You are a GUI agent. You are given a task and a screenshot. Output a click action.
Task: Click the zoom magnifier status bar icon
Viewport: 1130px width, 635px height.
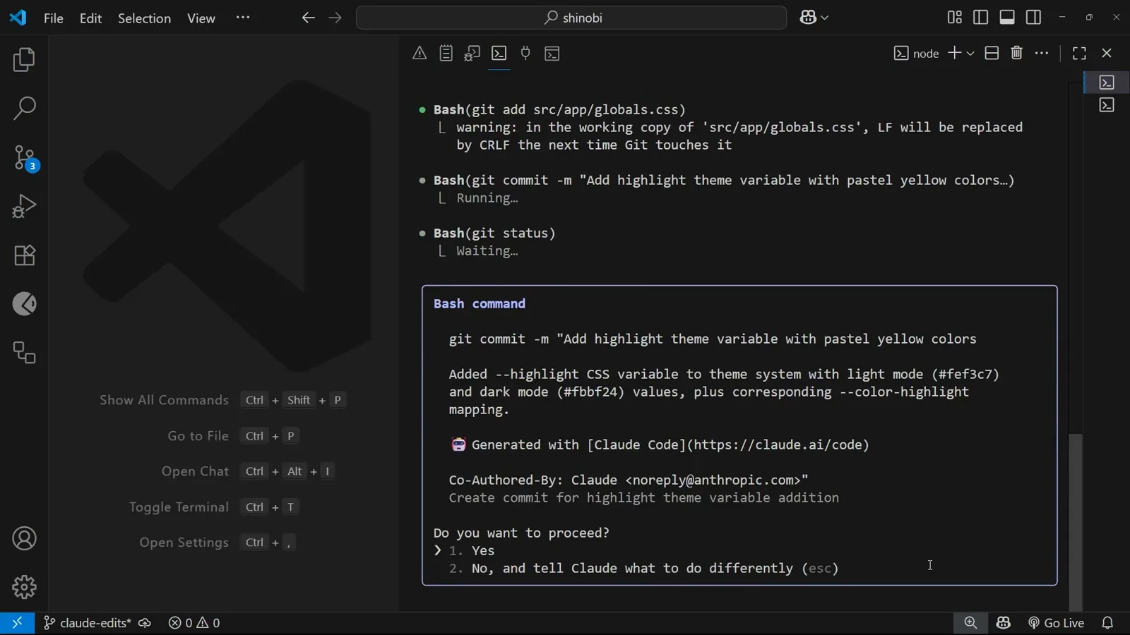(970, 623)
